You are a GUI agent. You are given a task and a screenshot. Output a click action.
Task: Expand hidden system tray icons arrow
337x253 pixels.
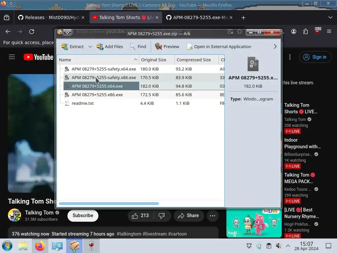(288, 246)
